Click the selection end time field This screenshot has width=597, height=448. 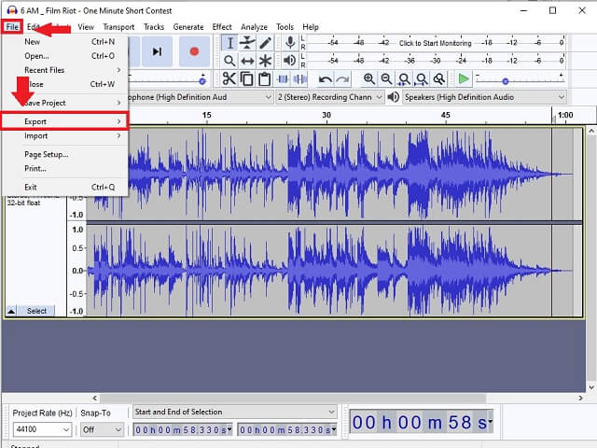click(287, 429)
